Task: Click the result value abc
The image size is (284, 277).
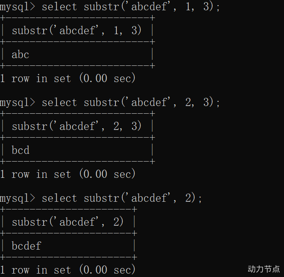Action: point(20,54)
